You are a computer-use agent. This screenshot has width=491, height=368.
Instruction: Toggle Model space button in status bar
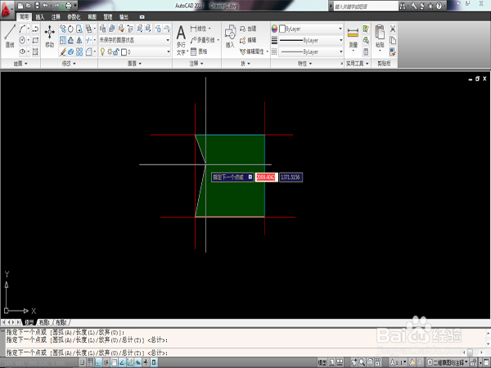(322, 362)
